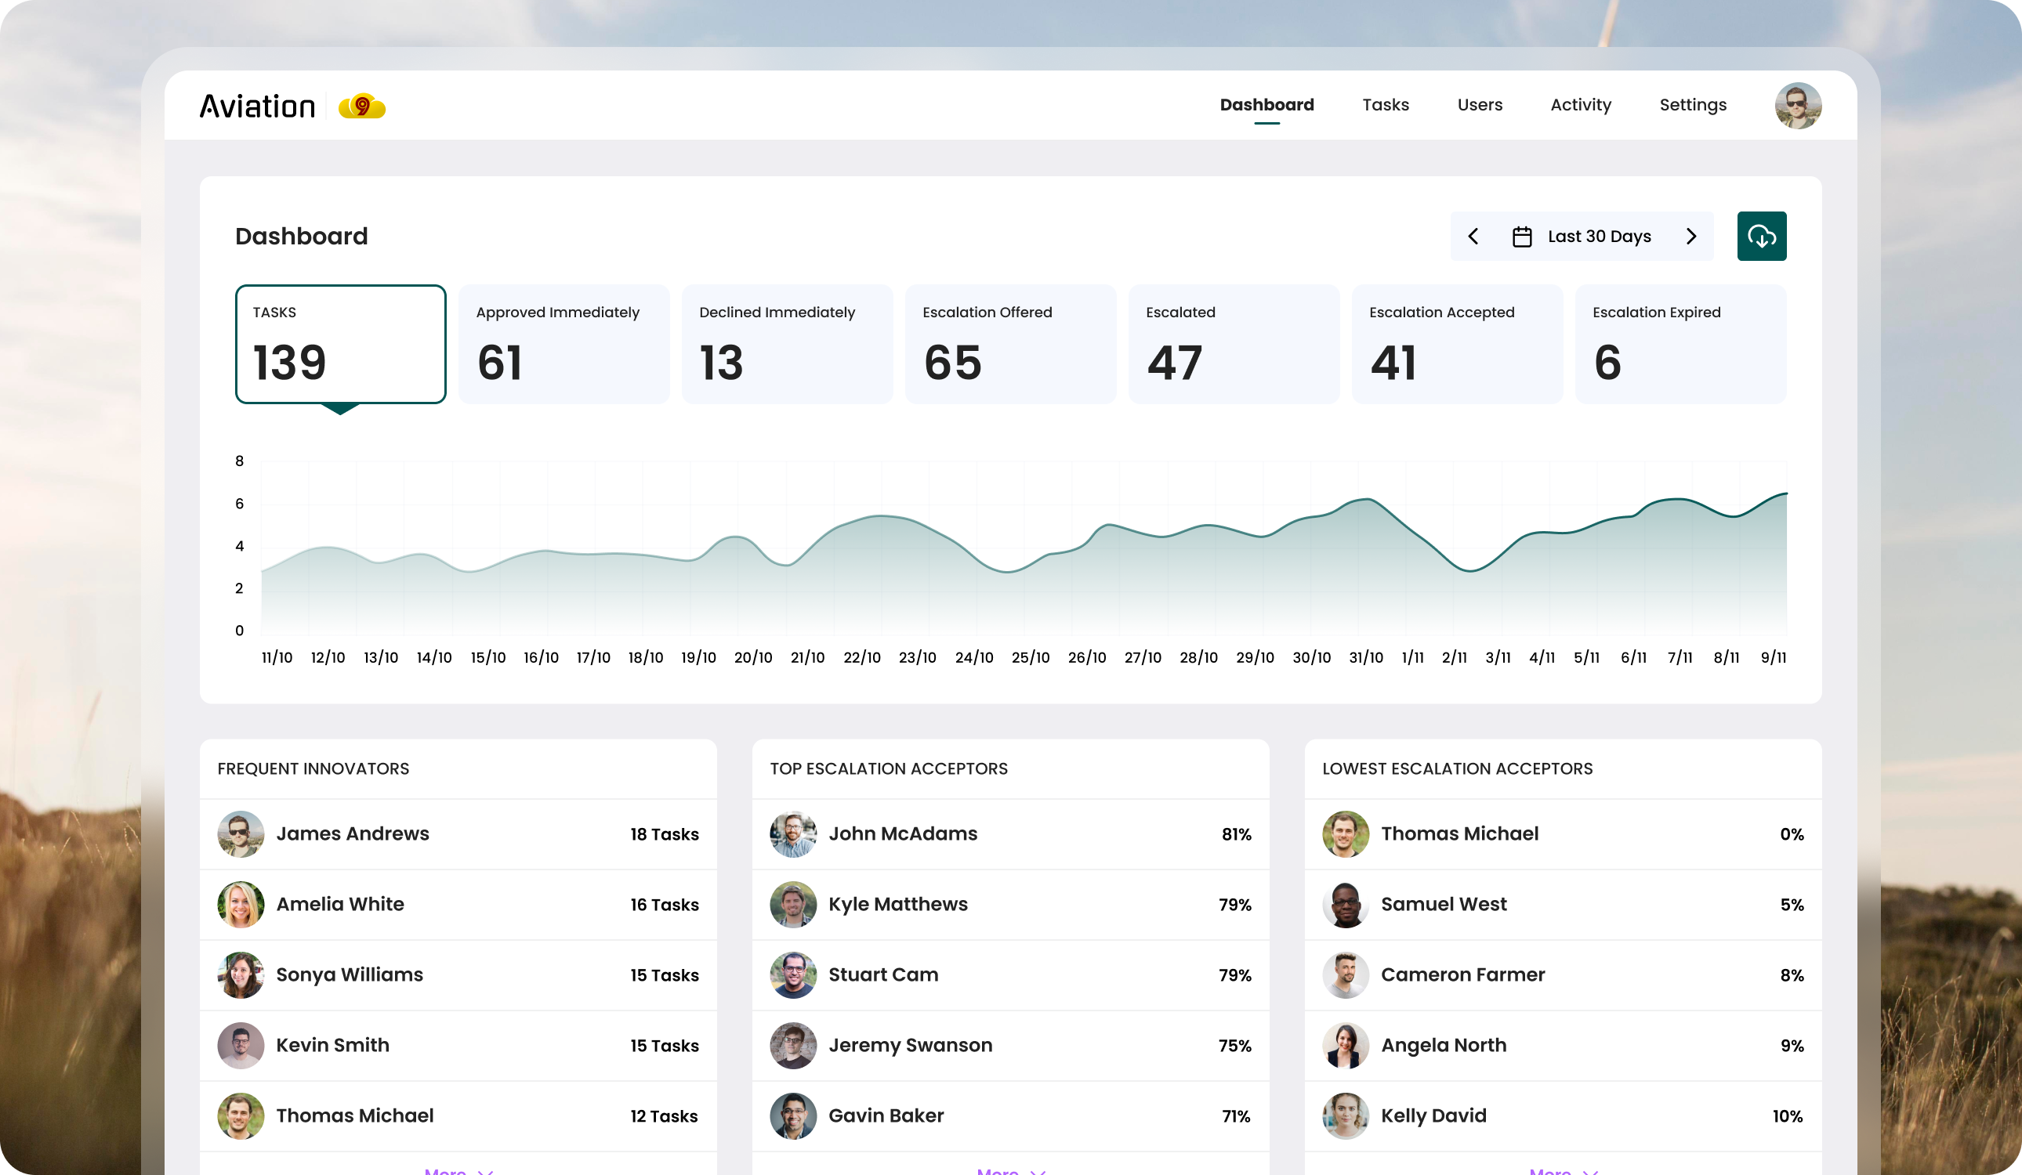The height and width of the screenshot is (1175, 2022).
Task: Open the user profile avatar in header
Action: point(1797,105)
